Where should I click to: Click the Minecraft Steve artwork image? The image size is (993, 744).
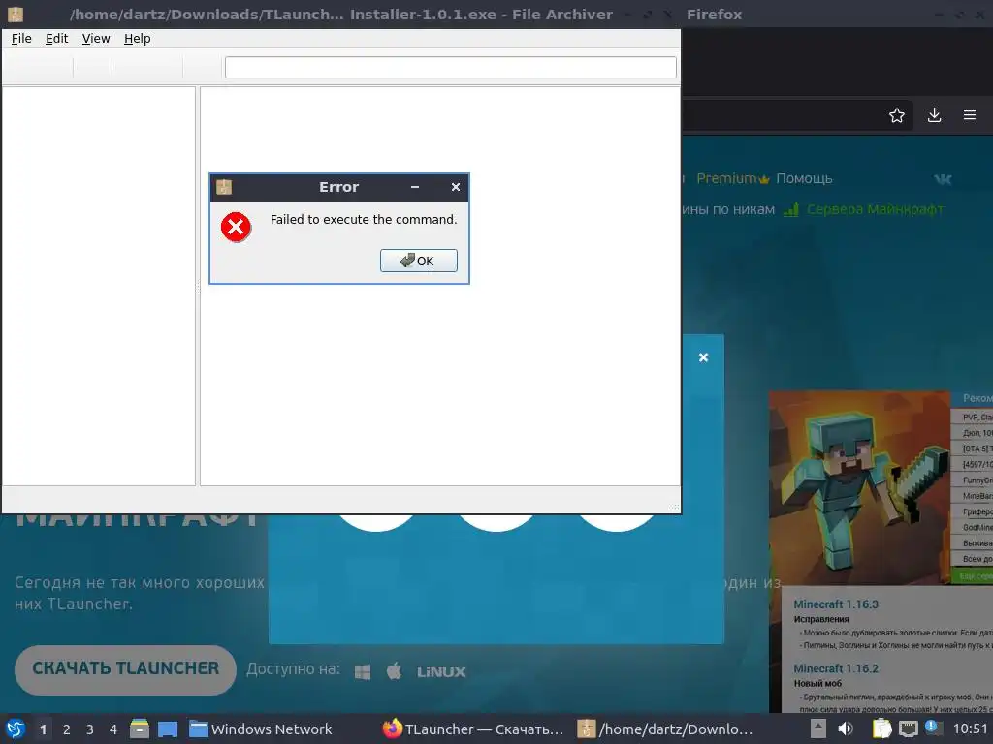tap(859, 487)
